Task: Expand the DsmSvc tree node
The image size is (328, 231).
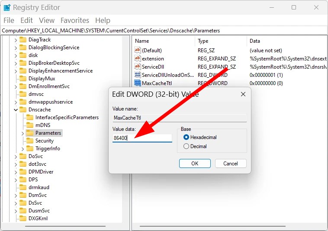Action: 16,195
